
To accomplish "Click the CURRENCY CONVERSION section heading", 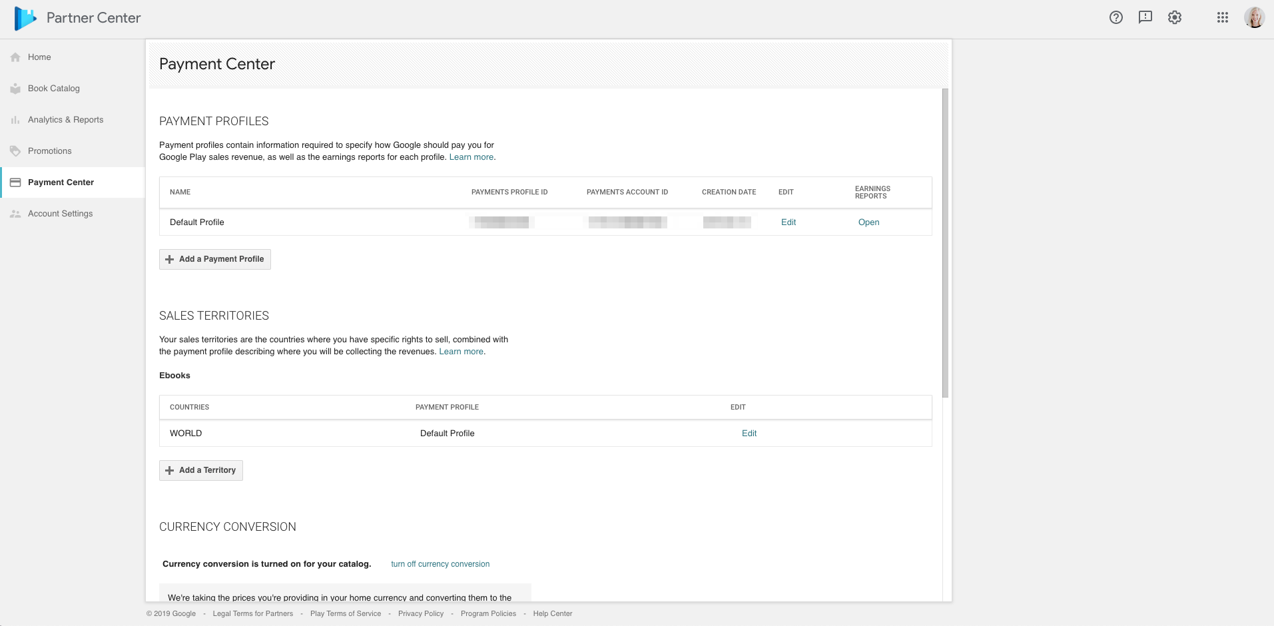I will pos(228,527).
